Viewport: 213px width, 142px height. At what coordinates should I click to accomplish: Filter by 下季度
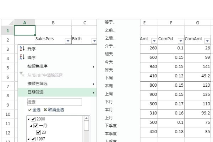(111, 126)
